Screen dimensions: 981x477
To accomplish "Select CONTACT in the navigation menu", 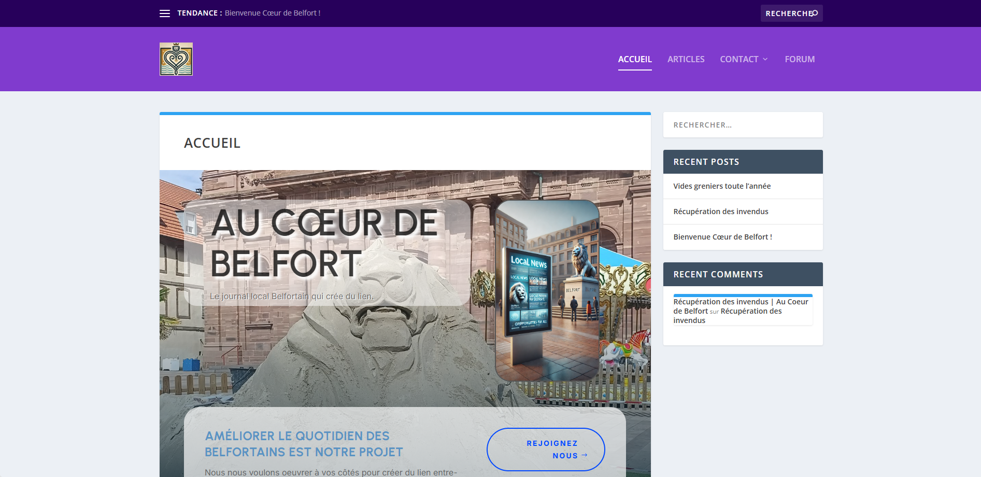I will (x=738, y=59).
